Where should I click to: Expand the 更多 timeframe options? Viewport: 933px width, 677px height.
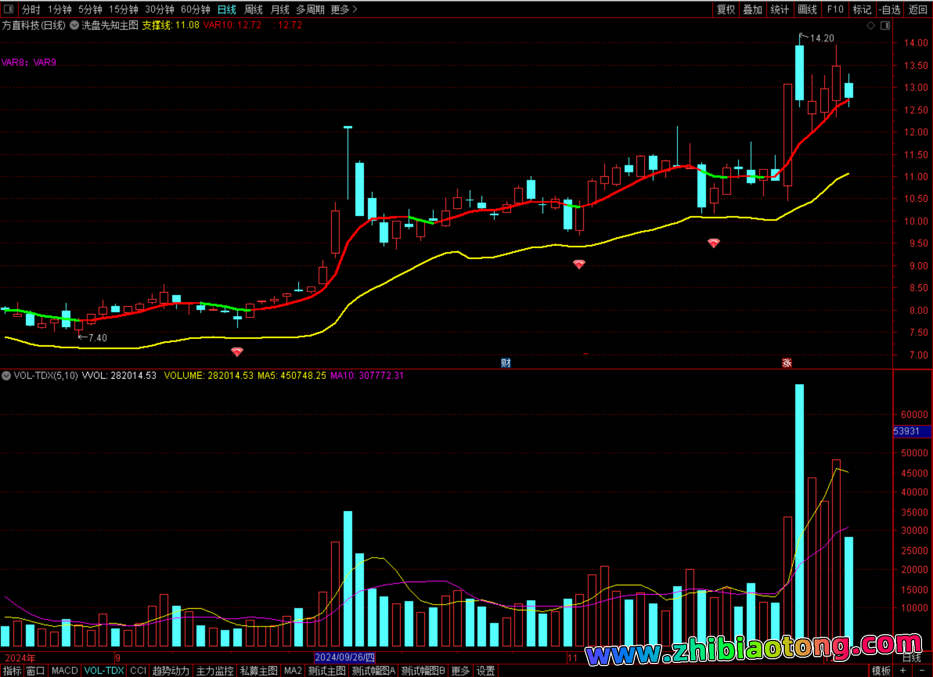[x=344, y=9]
